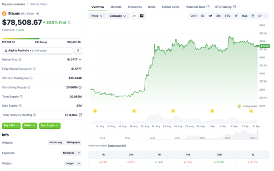The image size is (274, 171).
Task: Open chart options three-dot menu
Action: 266,16
